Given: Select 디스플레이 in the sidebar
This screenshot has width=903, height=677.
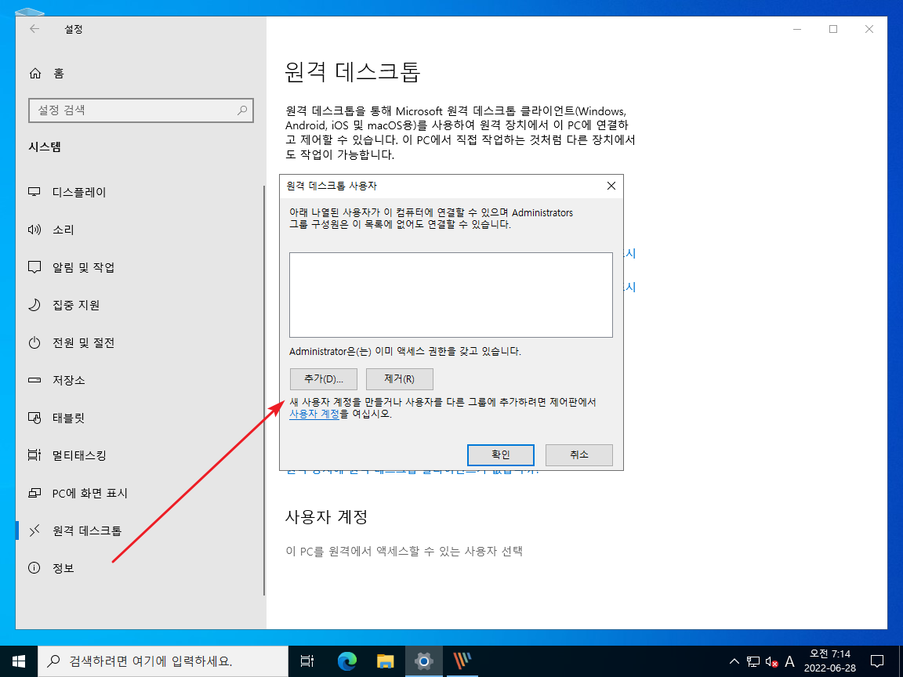Looking at the screenshot, I should (79, 192).
